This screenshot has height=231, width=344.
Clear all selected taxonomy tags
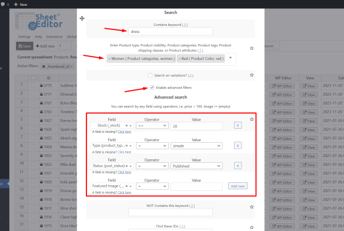tap(231, 58)
